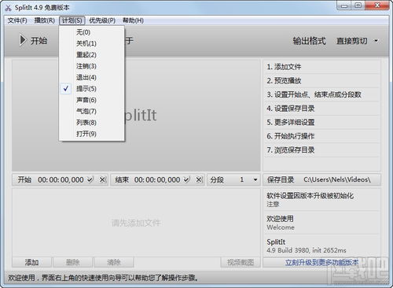Click the Start play triangle icon
Image resolution: width=393 pixels, height=288 pixels.
pyautogui.click(x=23, y=41)
